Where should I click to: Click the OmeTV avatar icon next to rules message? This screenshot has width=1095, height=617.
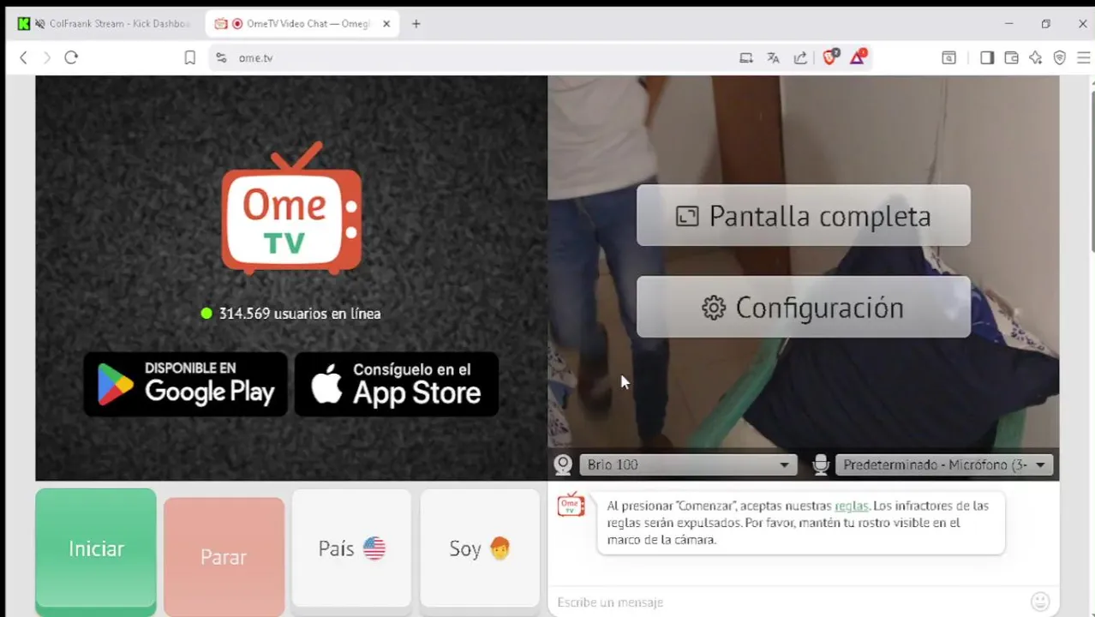click(571, 505)
